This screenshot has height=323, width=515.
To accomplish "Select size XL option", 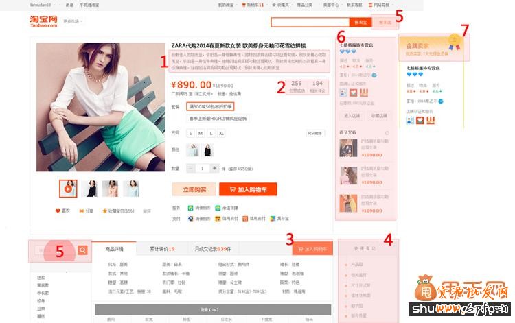I will click(221, 133).
